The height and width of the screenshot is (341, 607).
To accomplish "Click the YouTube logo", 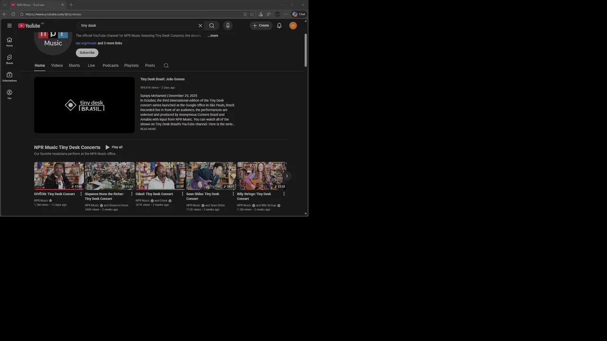I will (x=29, y=26).
